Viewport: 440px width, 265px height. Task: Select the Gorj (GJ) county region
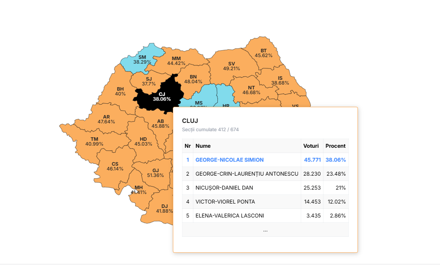tap(155, 173)
